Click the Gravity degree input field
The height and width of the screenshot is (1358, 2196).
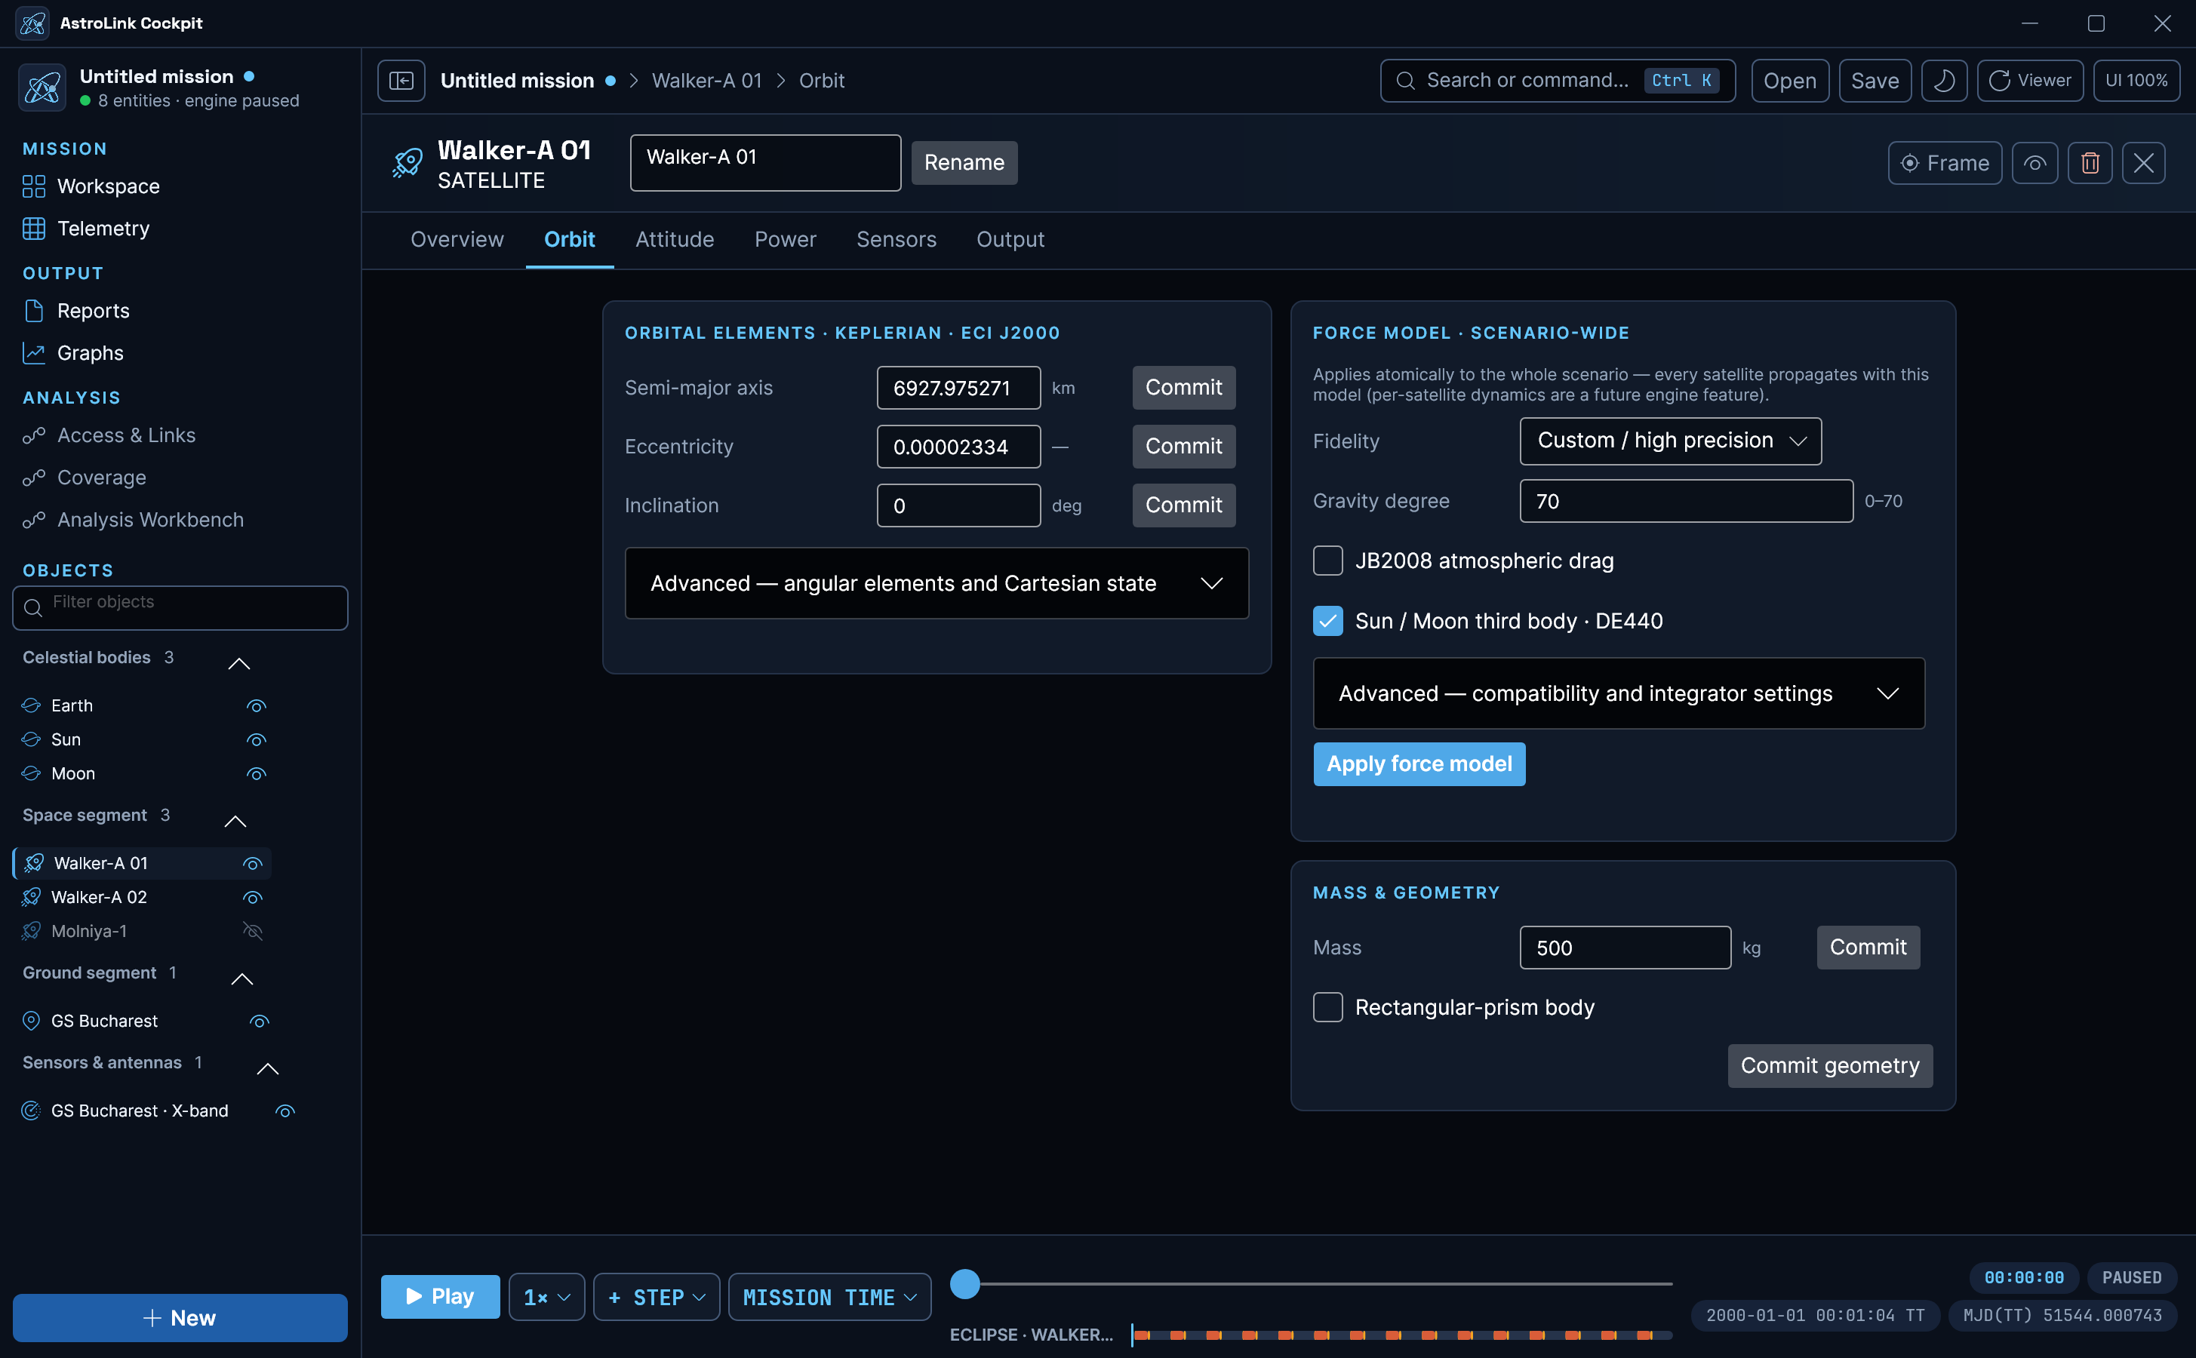[1686, 501]
